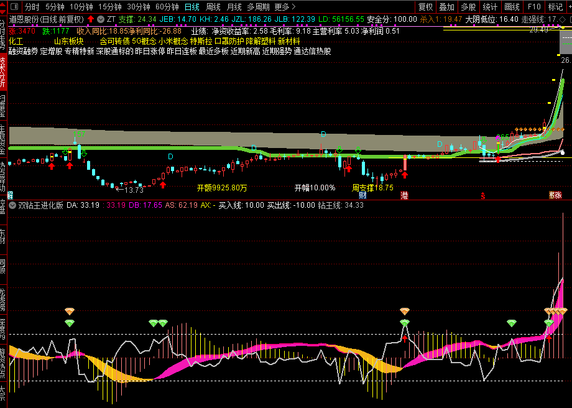
Task: Click the 买入线: 10.00 value
Action: (241, 205)
